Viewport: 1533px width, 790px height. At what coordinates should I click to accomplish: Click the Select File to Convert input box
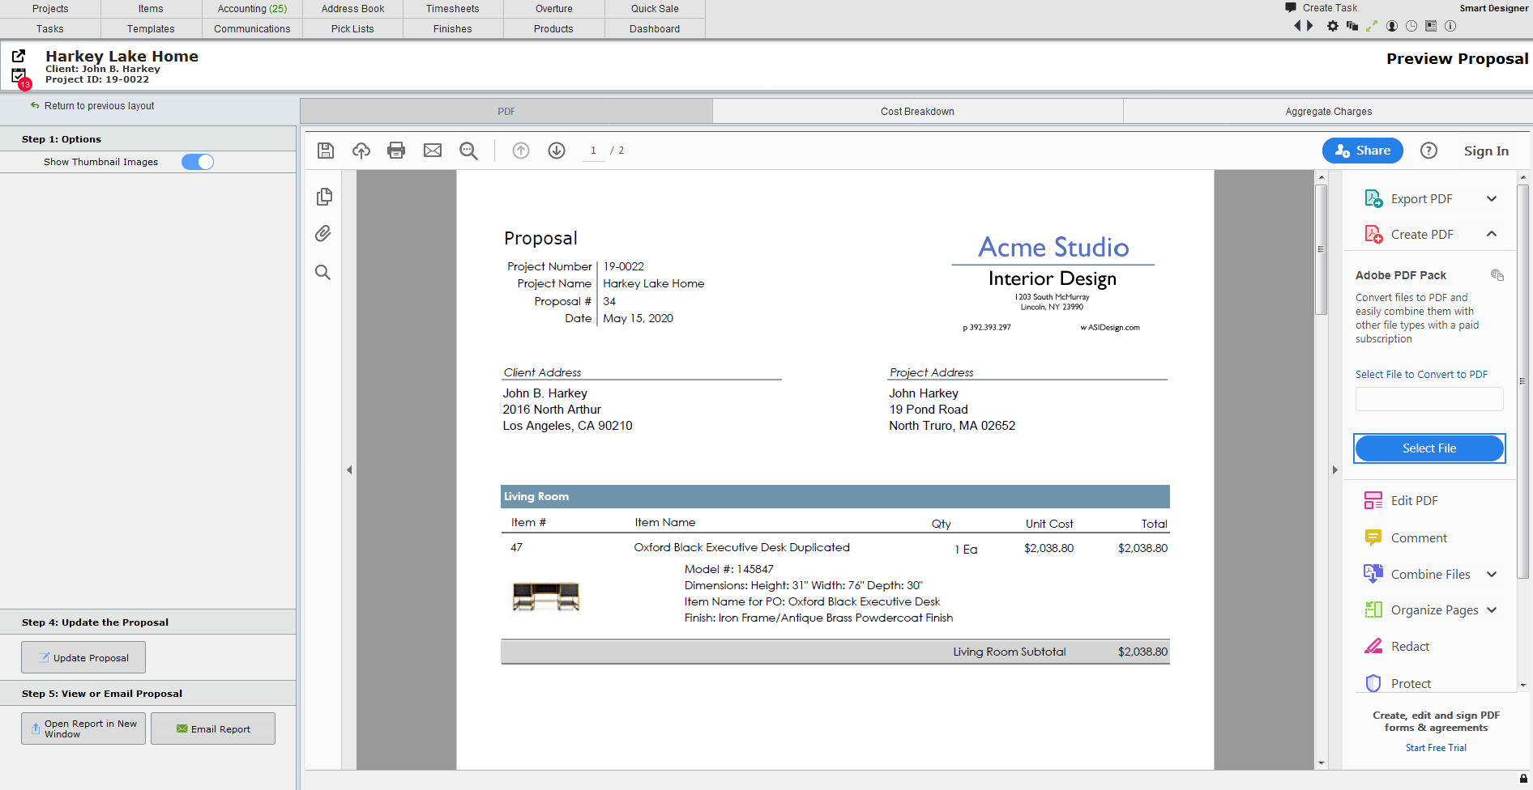(1429, 399)
